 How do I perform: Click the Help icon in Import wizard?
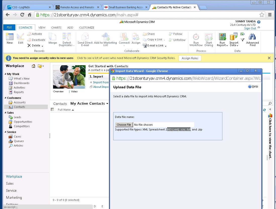click(x=250, y=87)
